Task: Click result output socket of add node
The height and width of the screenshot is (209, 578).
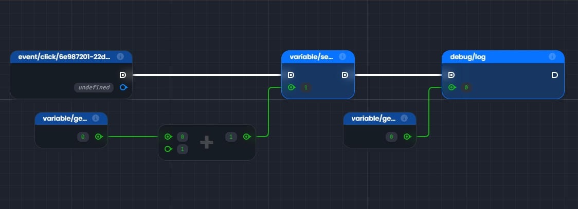Action: tap(247, 137)
